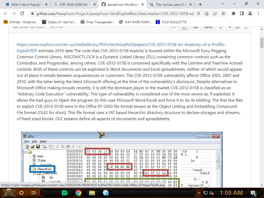Open the "GitHub - Enderma..." bookmark
Viewport: 264px width, 198px height.
21,22
